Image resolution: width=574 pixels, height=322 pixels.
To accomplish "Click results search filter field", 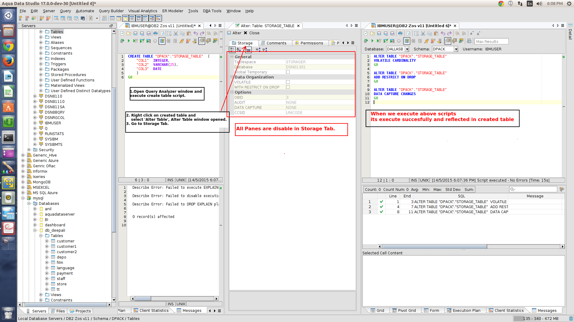I will coord(533,189).
